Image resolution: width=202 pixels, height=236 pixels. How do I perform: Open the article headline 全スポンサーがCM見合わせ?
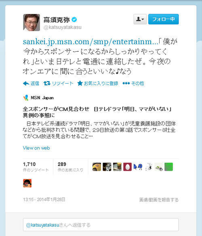97,112
